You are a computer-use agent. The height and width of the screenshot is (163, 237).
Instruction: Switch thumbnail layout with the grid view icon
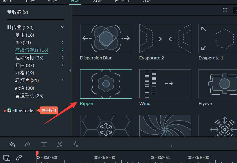click(225, 10)
